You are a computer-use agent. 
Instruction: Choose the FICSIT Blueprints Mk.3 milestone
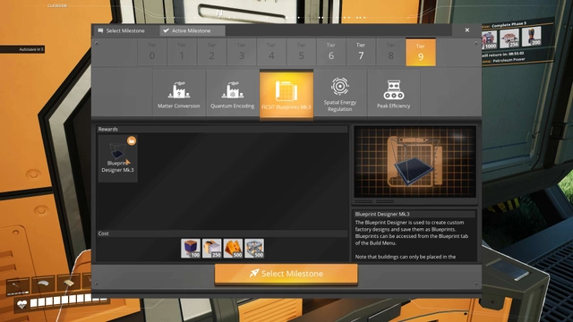coord(286,94)
